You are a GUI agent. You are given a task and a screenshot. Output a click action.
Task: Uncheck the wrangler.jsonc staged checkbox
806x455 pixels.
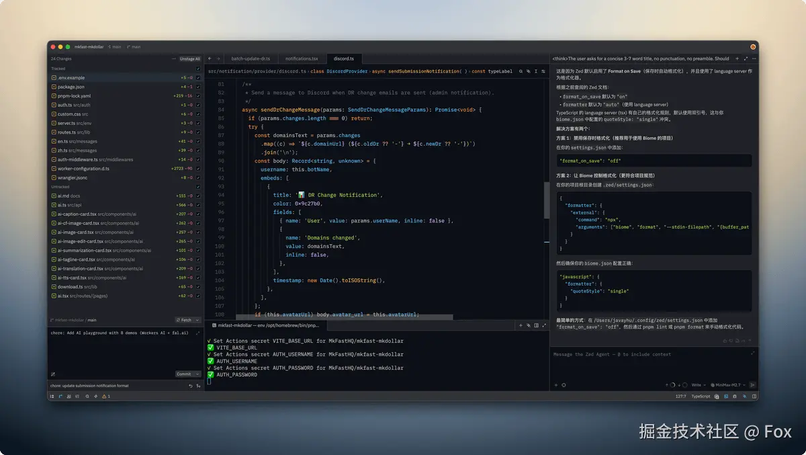pyautogui.click(x=197, y=177)
